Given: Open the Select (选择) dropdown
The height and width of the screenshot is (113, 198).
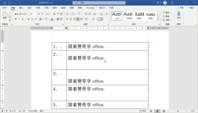Looking at the screenshot, I should (167, 20).
